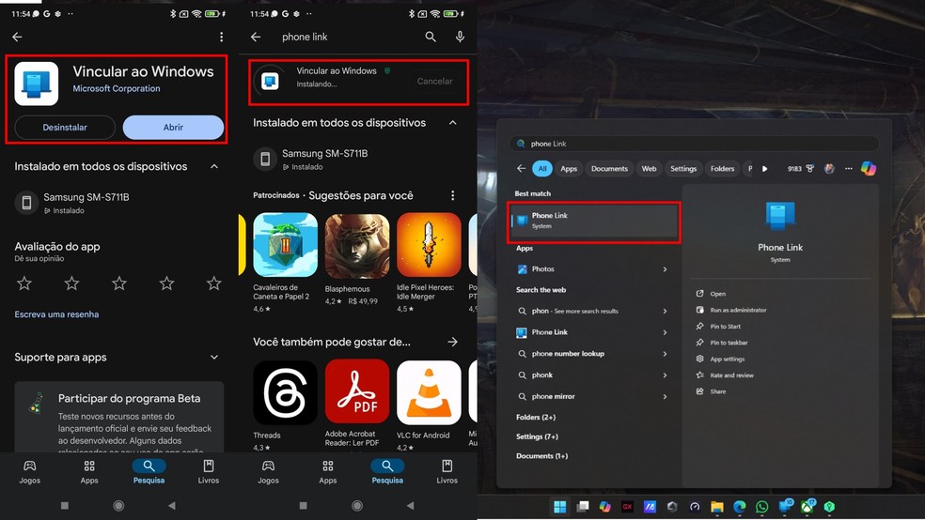
Task: Open the 9183 rewards points icon
Action: (x=801, y=169)
